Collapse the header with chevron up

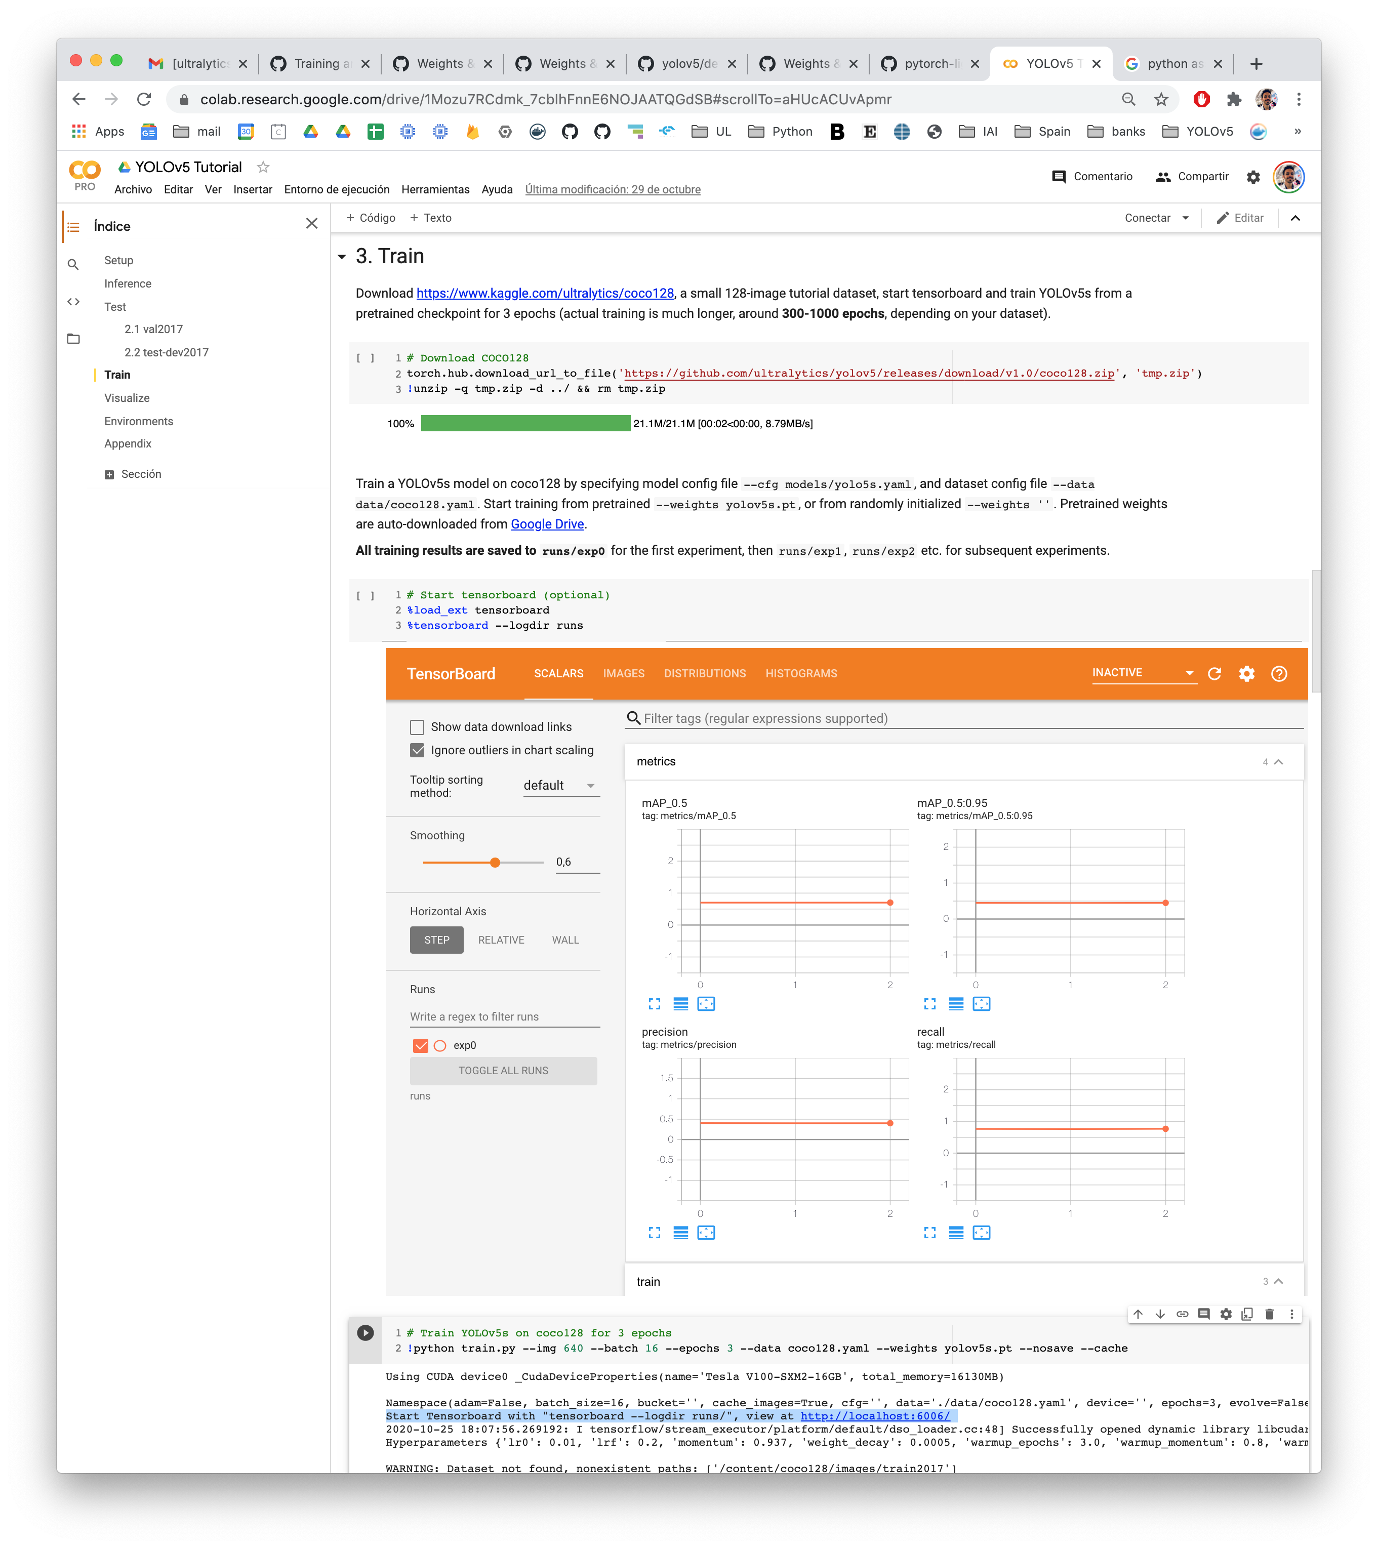(x=1294, y=218)
